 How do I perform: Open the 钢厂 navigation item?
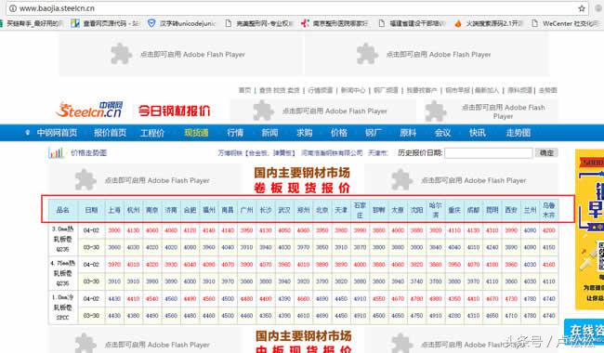pos(374,133)
